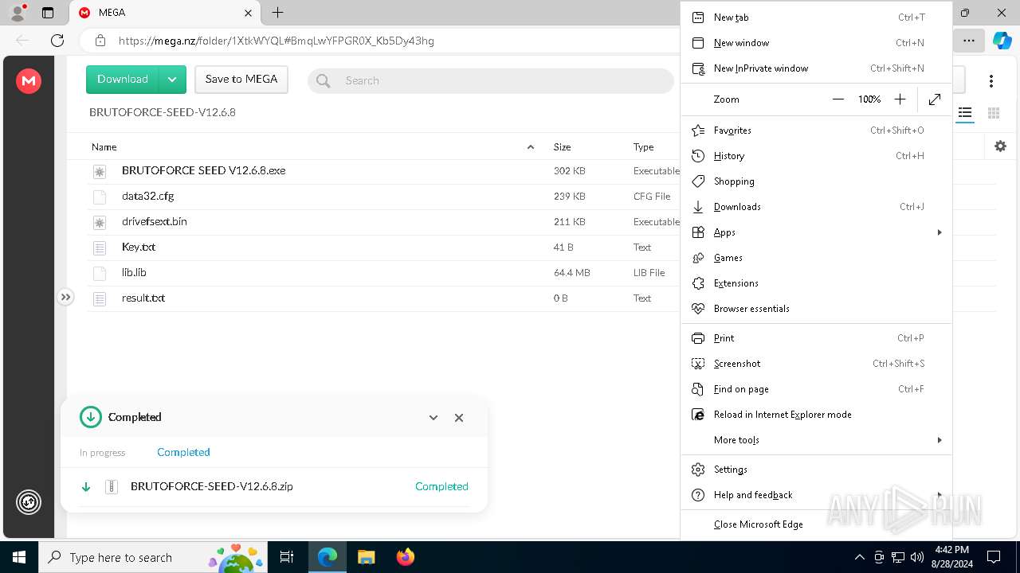
Task: Select the Key.txt file row
Action: click(x=383, y=248)
